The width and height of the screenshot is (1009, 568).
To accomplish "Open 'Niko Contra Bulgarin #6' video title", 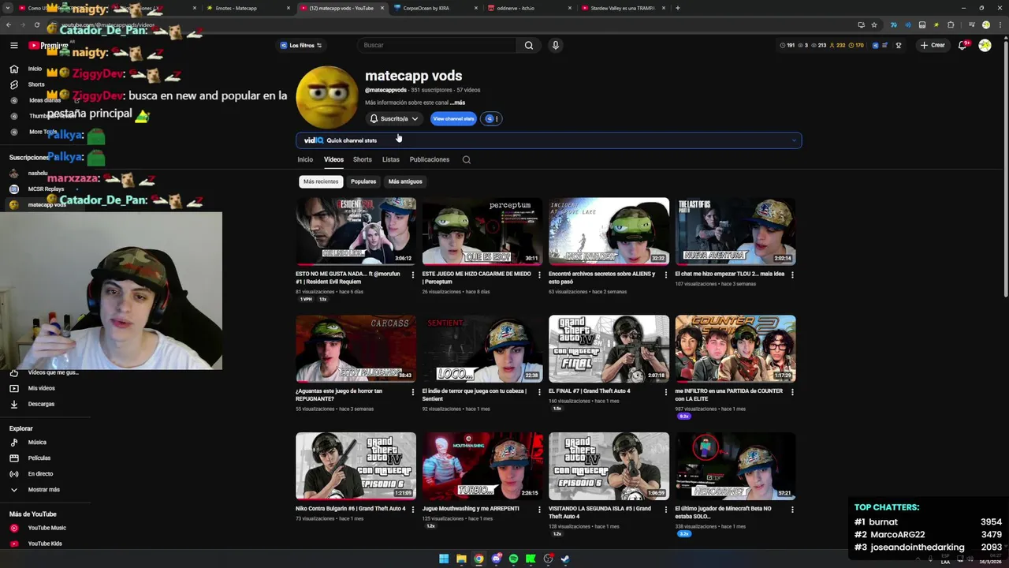I will pos(351,509).
